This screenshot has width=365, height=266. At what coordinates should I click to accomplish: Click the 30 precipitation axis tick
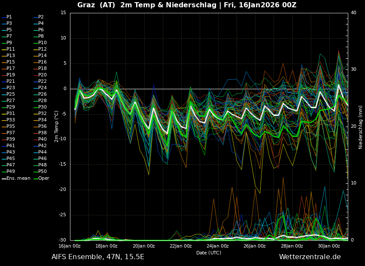(353, 70)
